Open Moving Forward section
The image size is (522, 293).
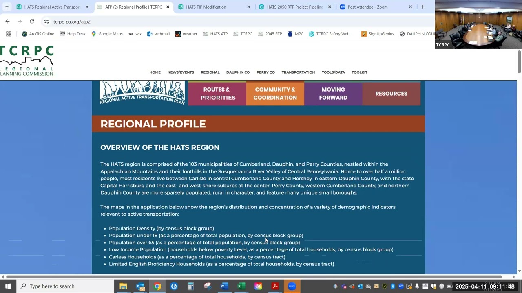[333, 94]
